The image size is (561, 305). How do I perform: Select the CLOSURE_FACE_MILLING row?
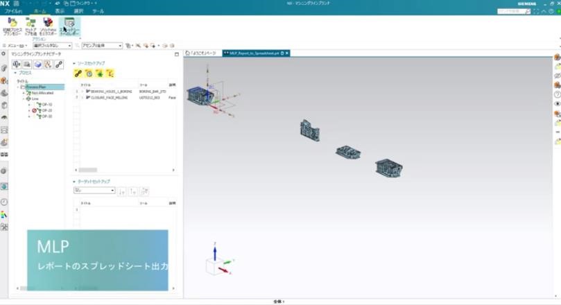click(126, 98)
